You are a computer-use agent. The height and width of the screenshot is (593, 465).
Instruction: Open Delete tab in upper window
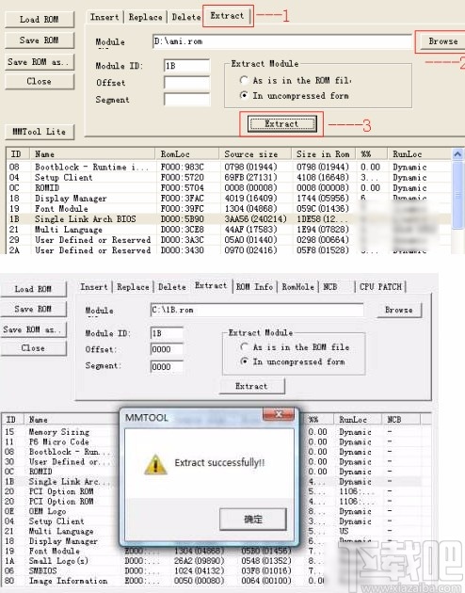186,17
